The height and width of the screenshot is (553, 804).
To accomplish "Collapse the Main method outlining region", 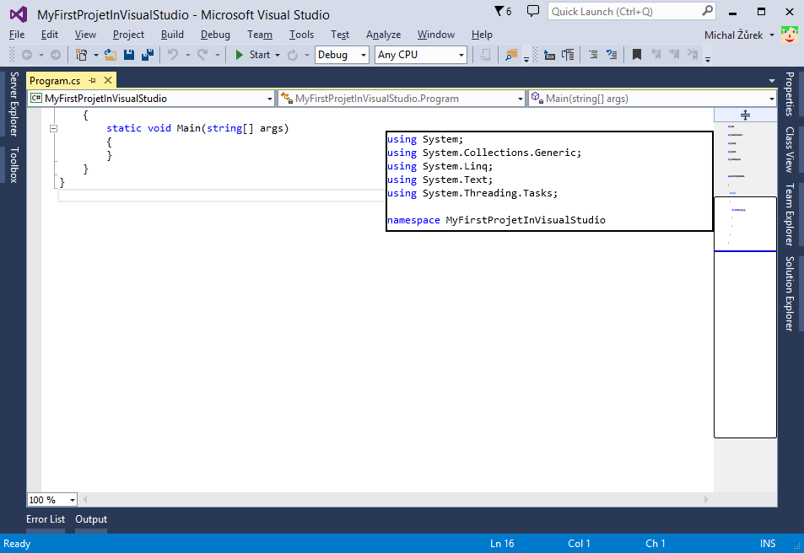I will pos(53,129).
